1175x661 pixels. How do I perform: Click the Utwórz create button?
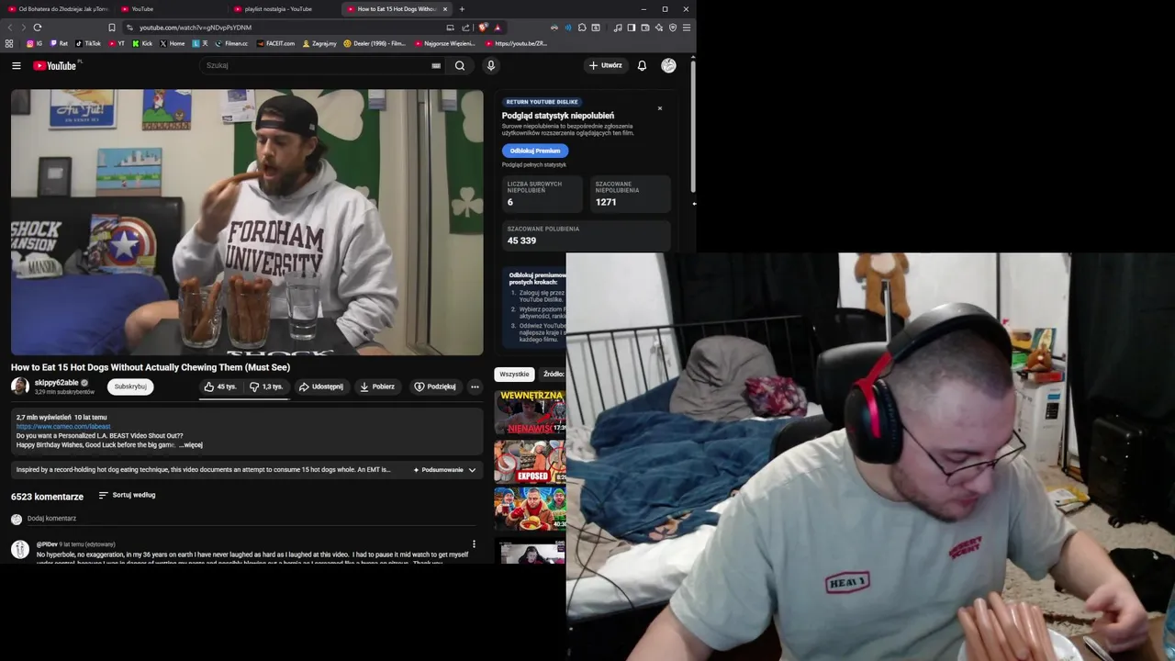(605, 65)
